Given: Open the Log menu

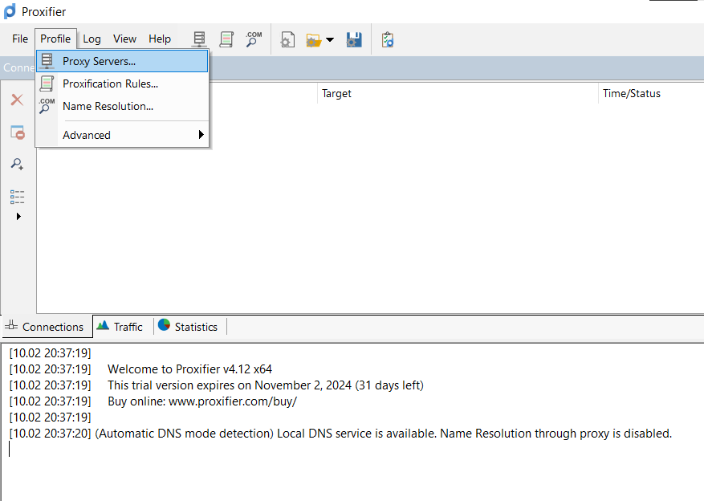Looking at the screenshot, I should (92, 39).
